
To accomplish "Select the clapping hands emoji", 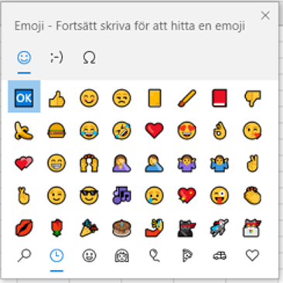I will (252, 196).
